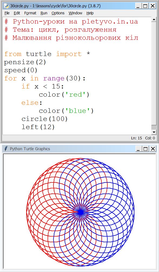
Task: Minimize the IDLE editor window
Action: coord(138,6)
